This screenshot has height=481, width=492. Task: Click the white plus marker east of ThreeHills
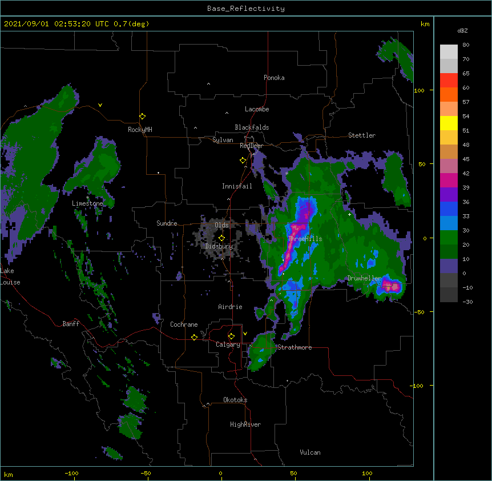pos(349,214)
